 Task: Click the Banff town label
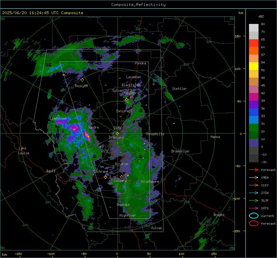51,171
